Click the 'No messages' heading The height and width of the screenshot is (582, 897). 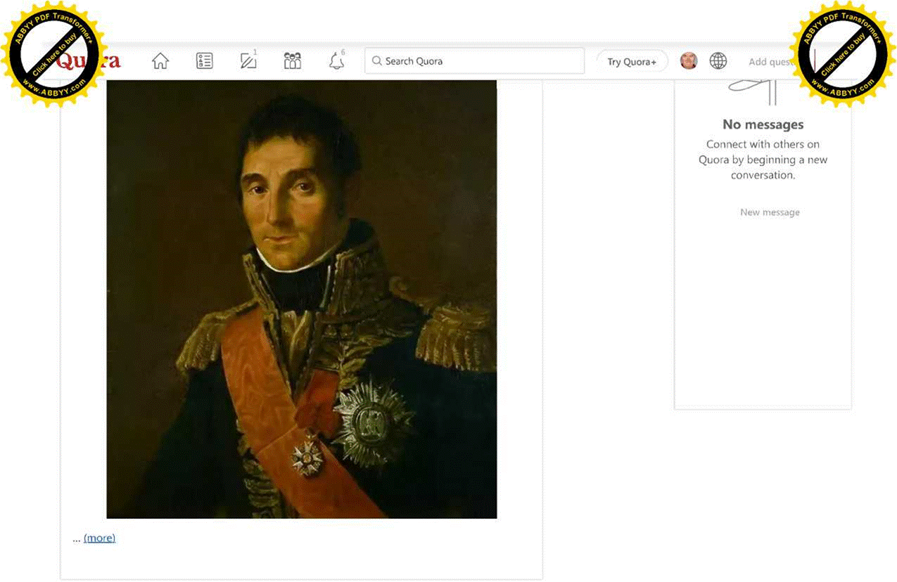click(763, 124)
